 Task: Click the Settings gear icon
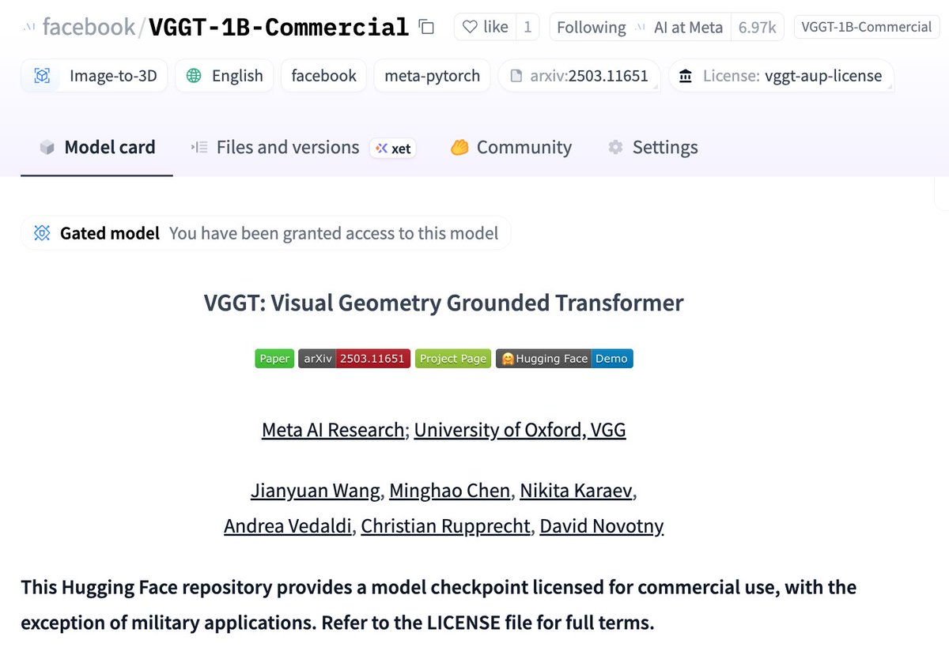pyautogui.click(x=615, y=147)
